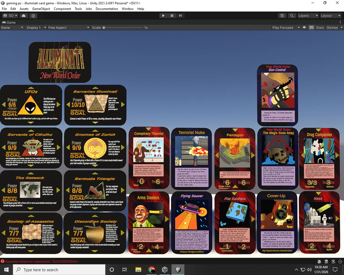Open the Game tab options menu
Image resolution: width=344 pixels, height=275 pixels.
tap(340, 22)
